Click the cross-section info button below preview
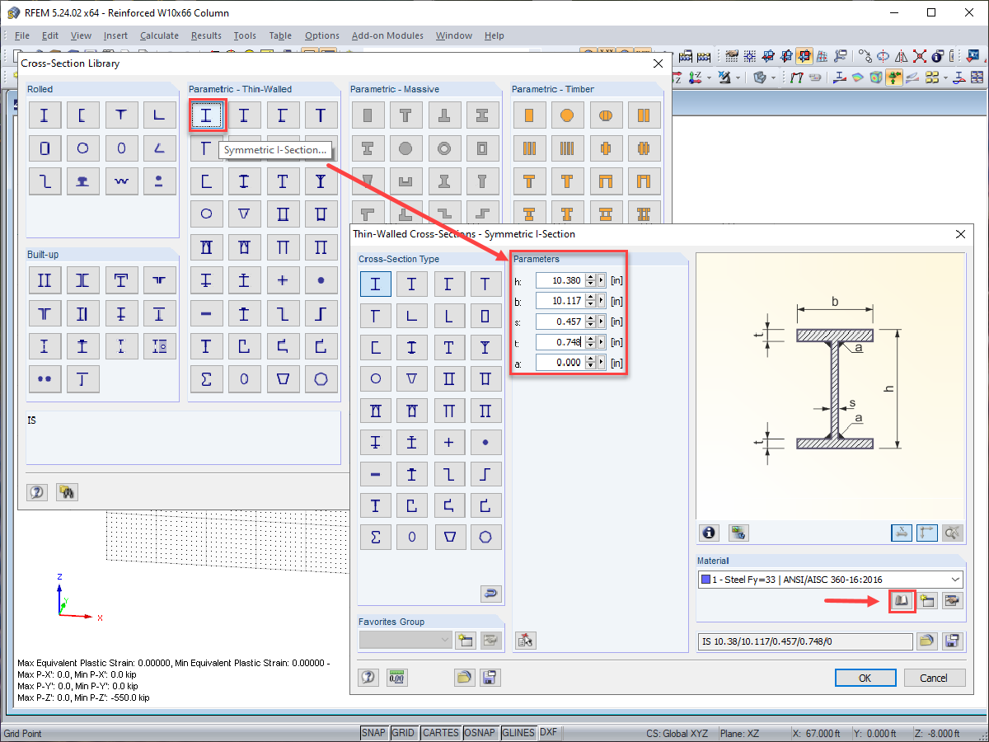 point(709,533)
